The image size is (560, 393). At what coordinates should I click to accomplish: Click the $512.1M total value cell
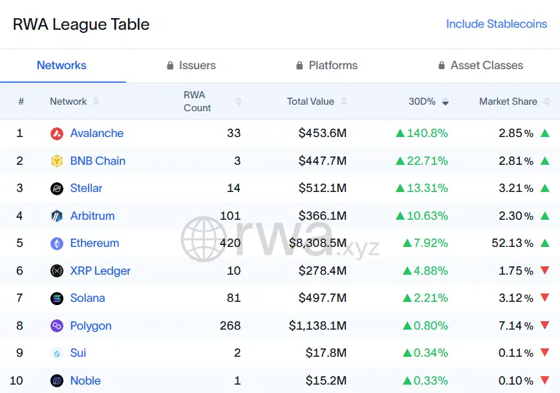tap(323, 188)
